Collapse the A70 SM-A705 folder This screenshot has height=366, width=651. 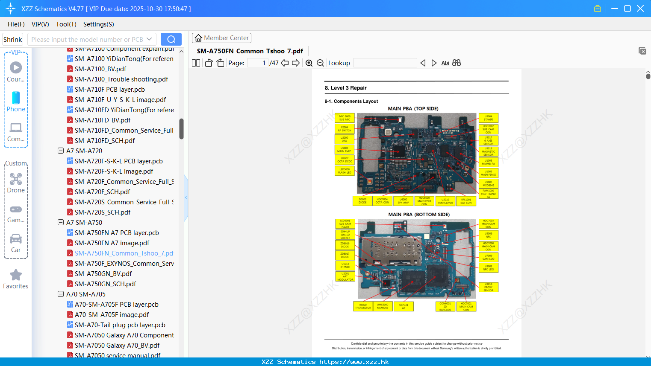pos(61,294)
